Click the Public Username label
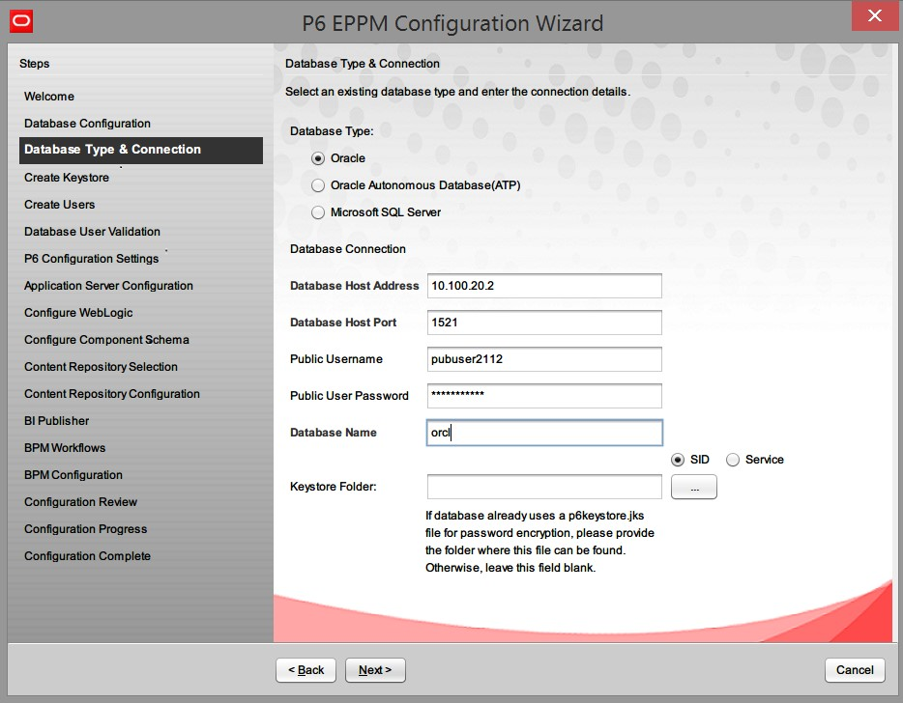Image resolution: width=903 pixels, height=703 pixels. click(x=336, y=359)
